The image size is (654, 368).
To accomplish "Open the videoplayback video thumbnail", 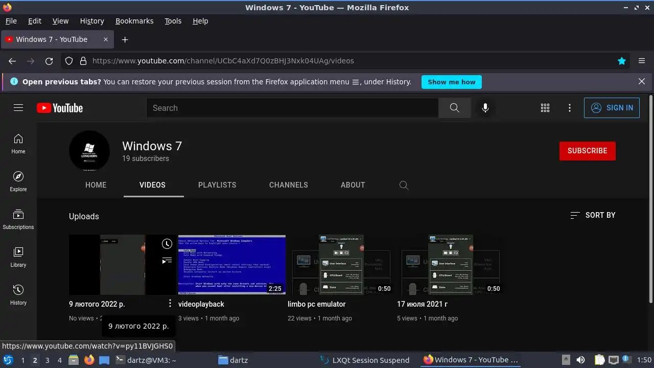I will (232, 265).
